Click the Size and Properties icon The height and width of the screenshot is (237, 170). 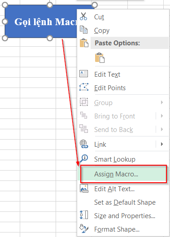click(84, 215)
